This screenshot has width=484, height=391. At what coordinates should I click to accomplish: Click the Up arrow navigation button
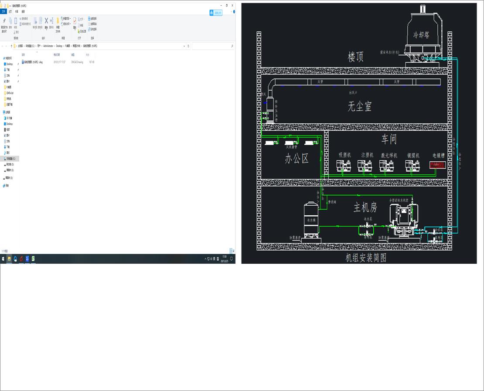tap(11, 46)
